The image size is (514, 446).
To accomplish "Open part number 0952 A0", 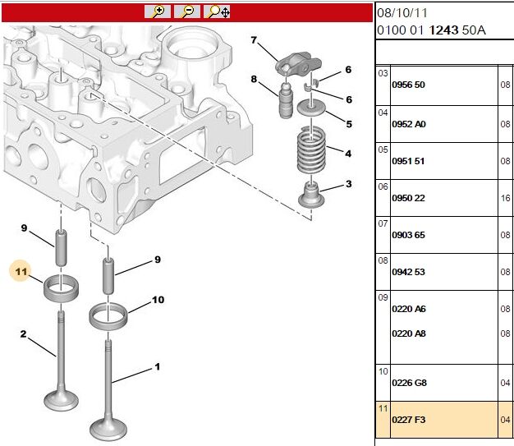I will [x=408, y=124].
